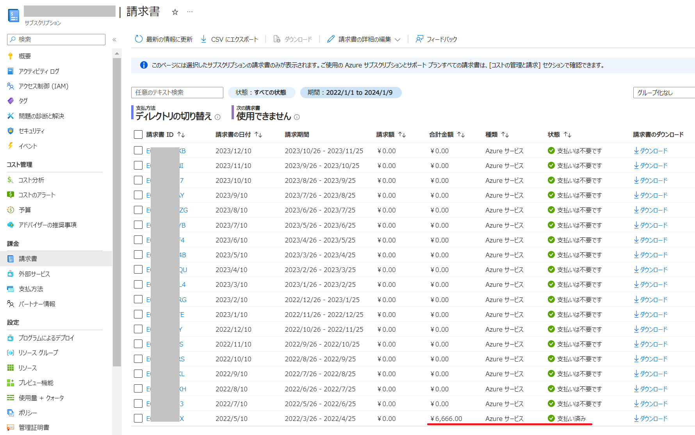The image size is (695, 435).
Task: Click ダウンロード link for the 2022/9/10 invoice
Action: 650,373
